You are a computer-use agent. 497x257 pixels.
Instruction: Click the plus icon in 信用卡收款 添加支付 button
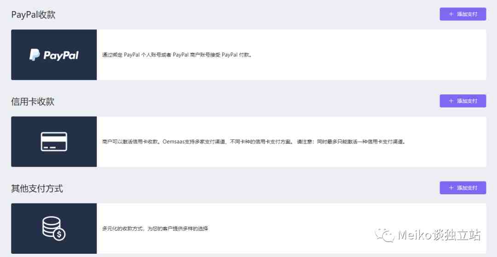(451, 101)
